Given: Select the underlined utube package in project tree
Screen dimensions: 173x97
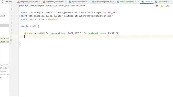Looking at the screenshot, I should point(3,15).
